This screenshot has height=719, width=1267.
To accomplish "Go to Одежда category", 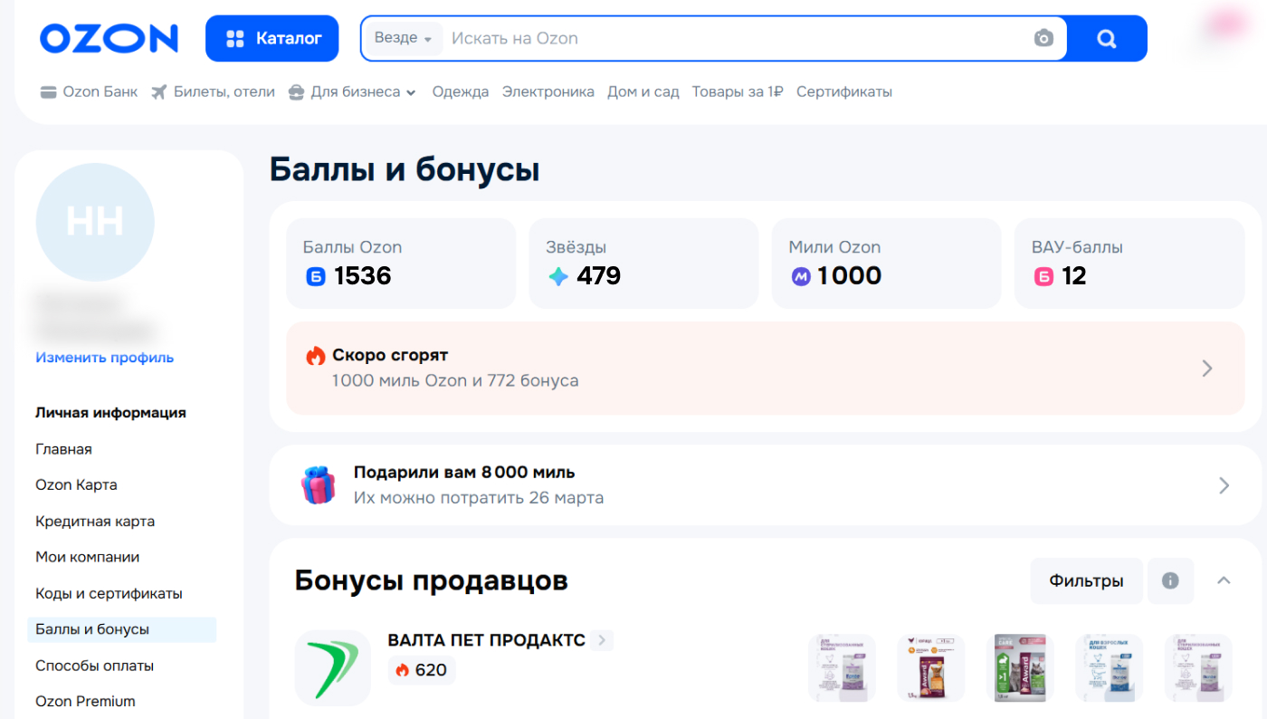I will coord(461,91).
